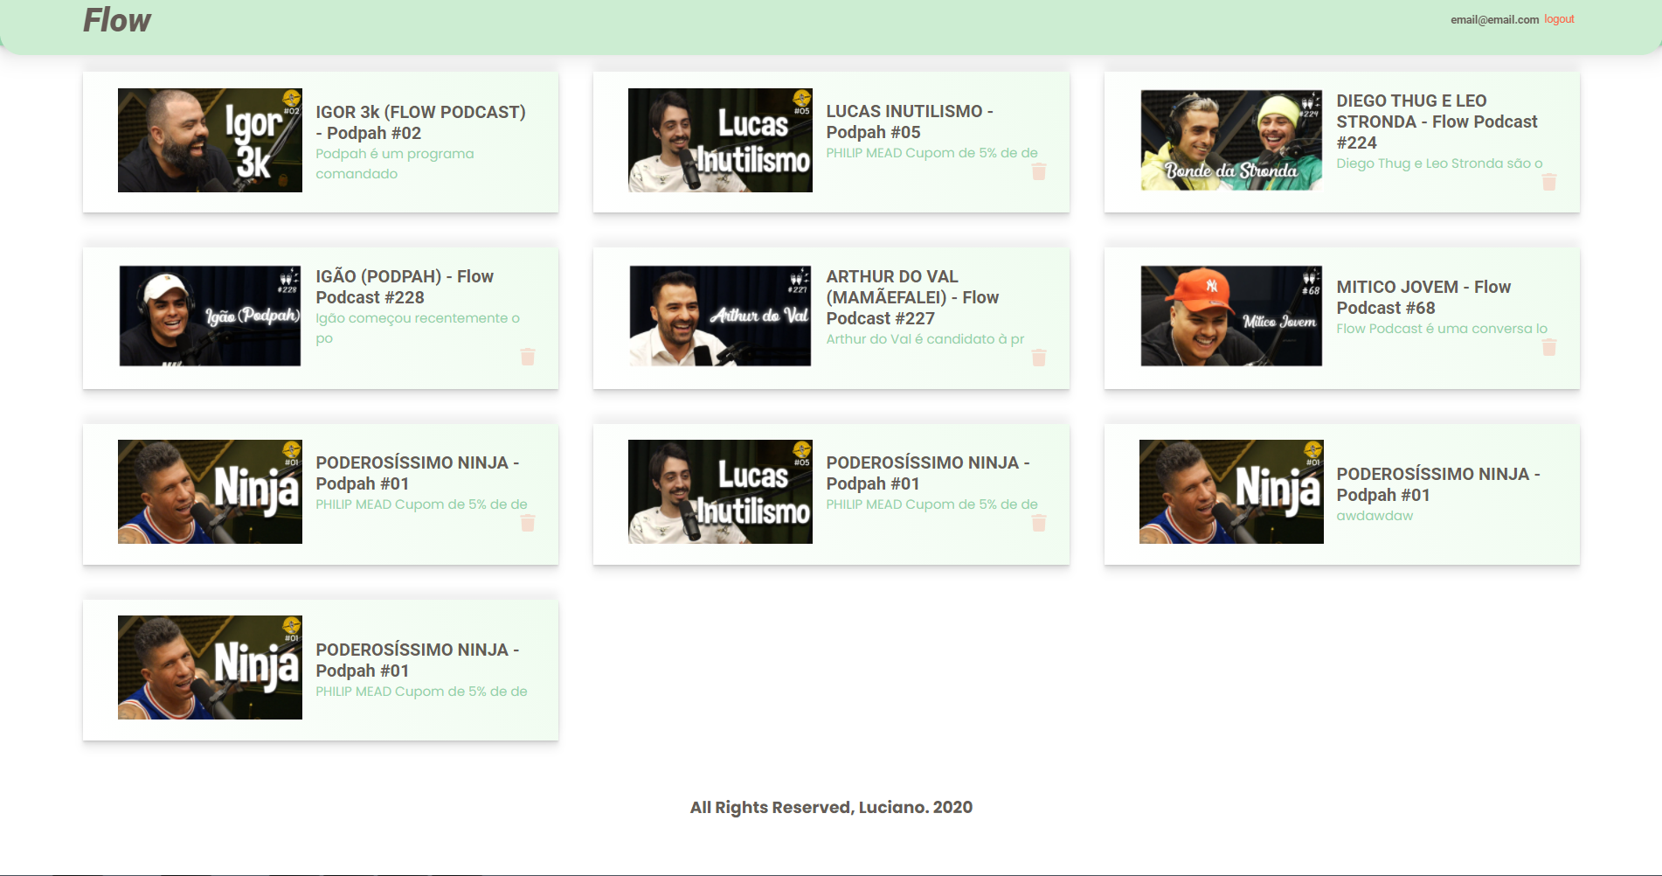
Task: Click description 'Flow Podcast é uma conversa lo'
Action: click(x=1442, y=329)
